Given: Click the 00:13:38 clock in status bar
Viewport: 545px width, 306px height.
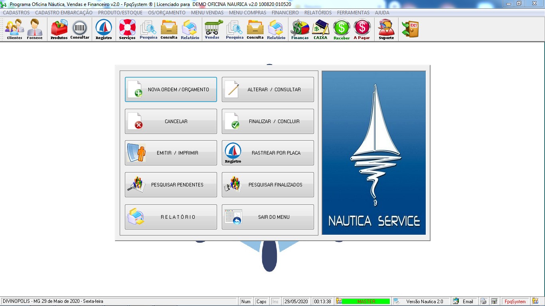Looking at the screenshot, I should [322, 302].
